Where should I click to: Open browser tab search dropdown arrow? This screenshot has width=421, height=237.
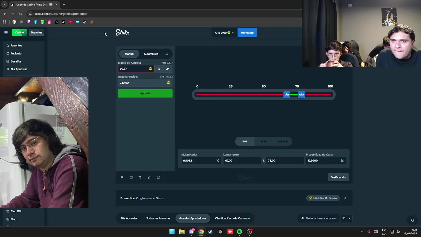(x=4, y=5)
